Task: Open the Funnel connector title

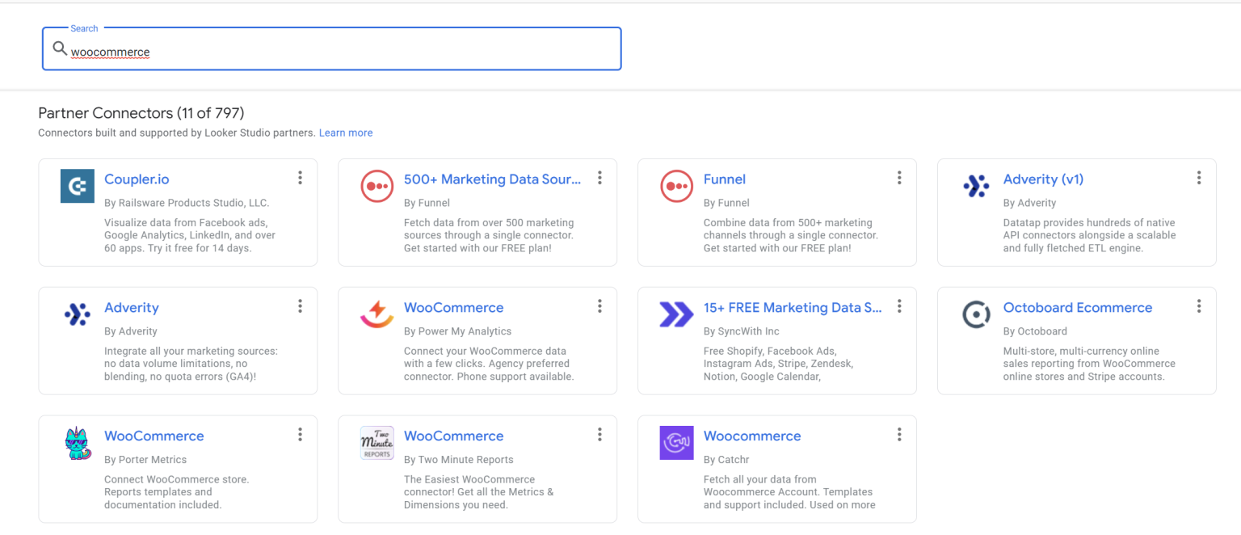Action: (x=725, y=179)
